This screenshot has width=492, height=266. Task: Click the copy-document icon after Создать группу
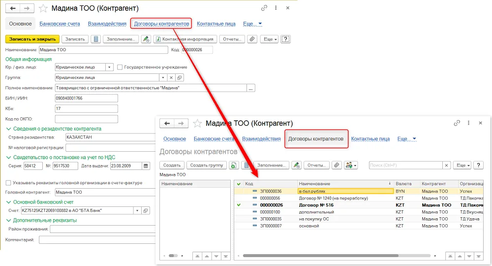(x=233, y=165)
